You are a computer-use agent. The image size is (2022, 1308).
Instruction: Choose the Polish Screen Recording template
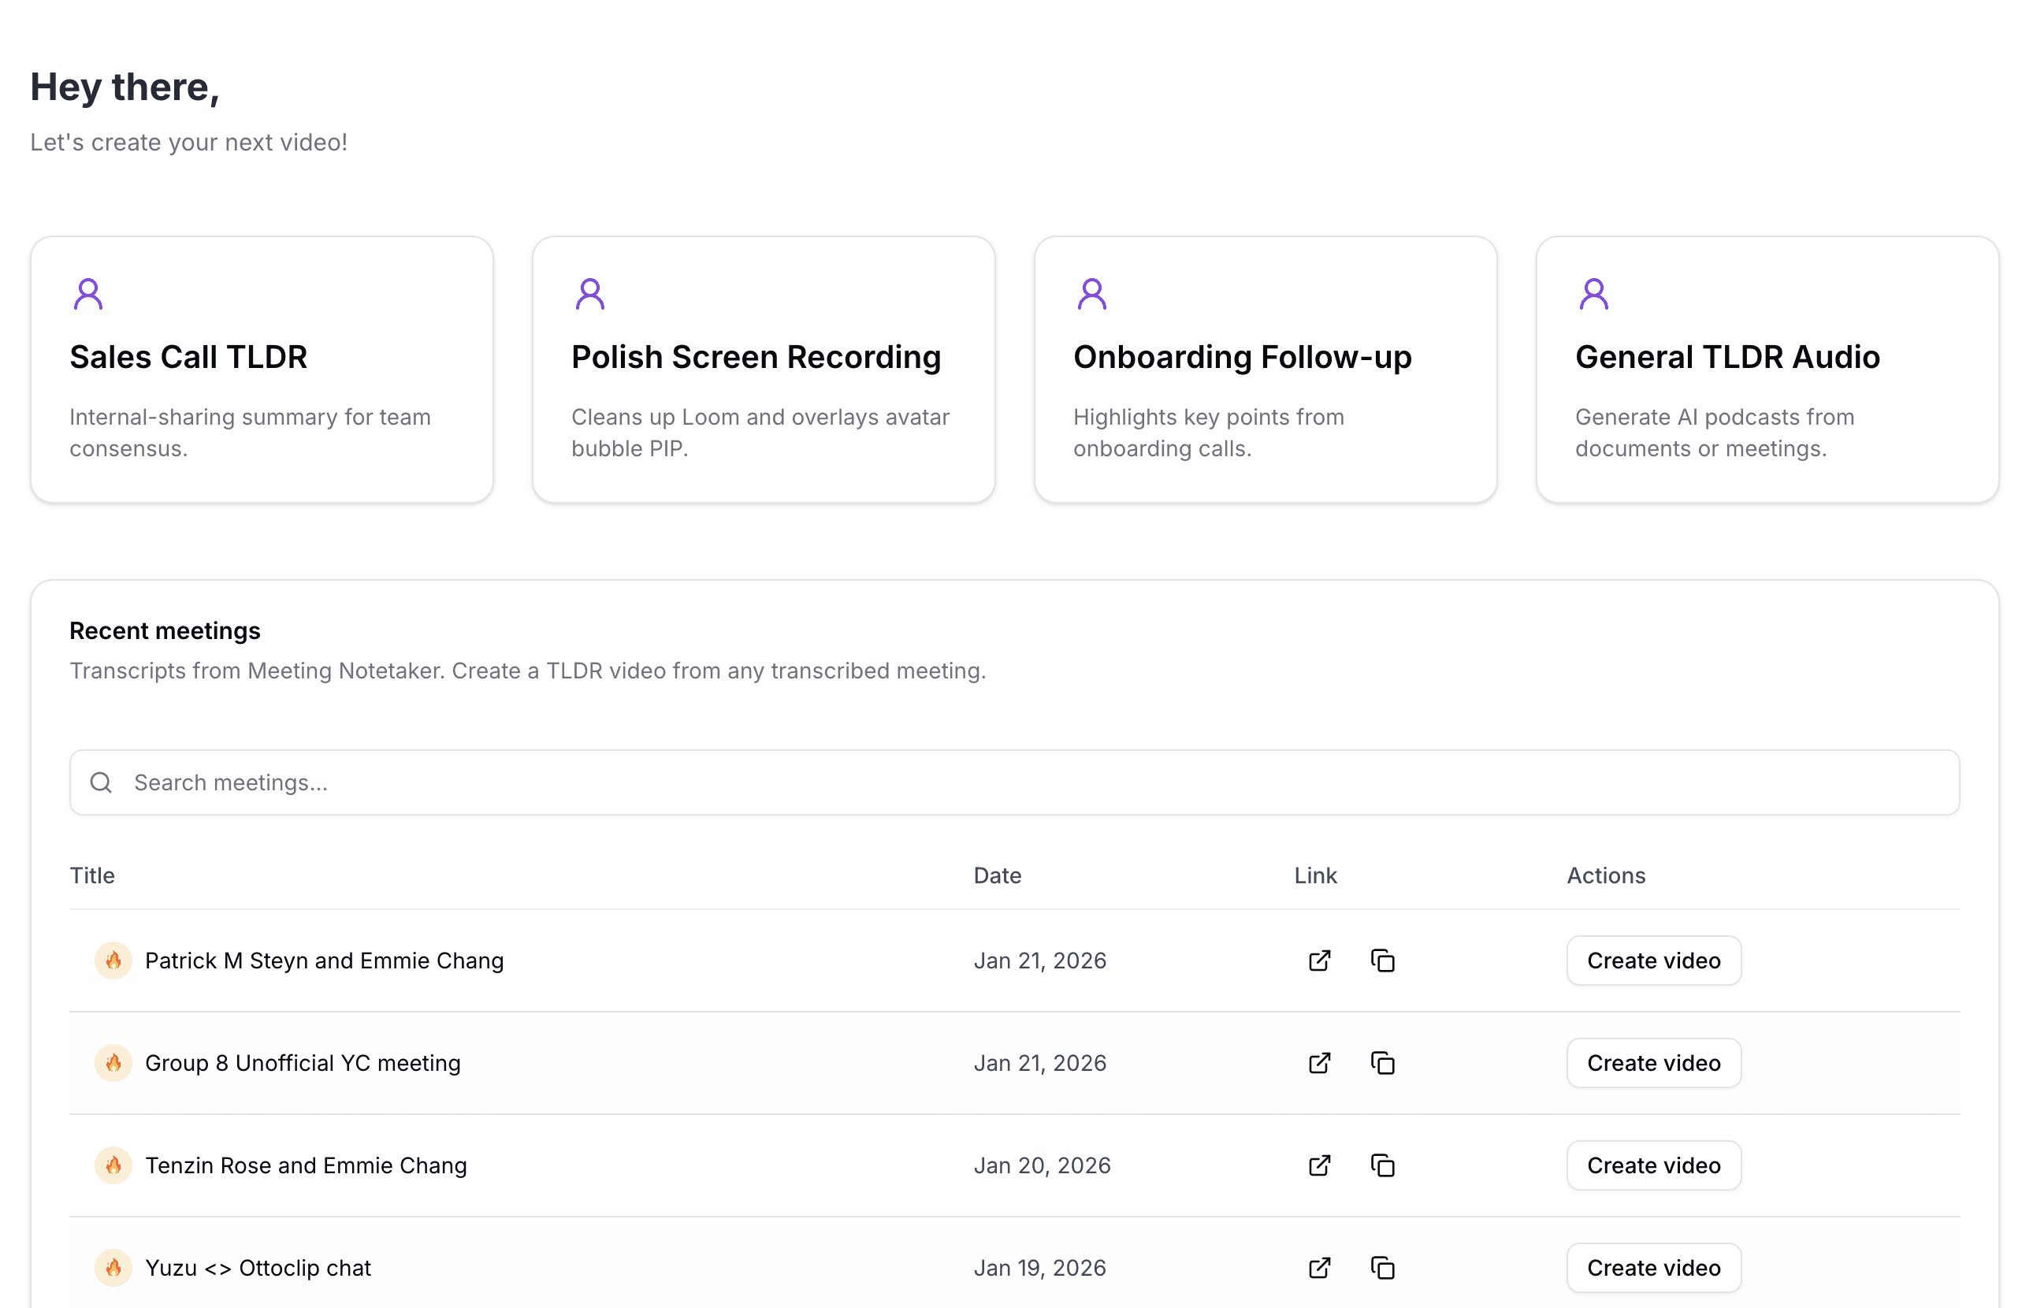763,370
